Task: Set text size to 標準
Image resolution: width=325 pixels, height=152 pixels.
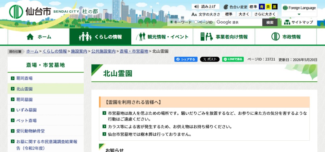Action: point(229,14)
